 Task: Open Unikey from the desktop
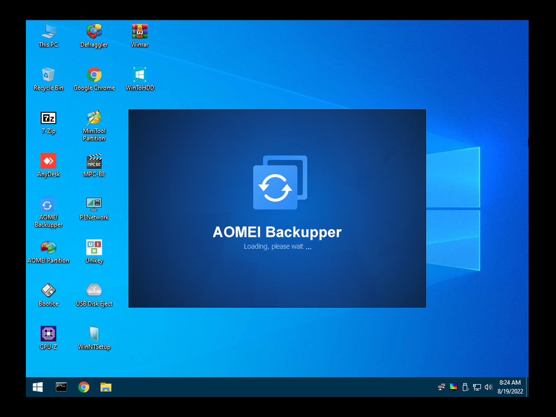[x=94, y=252]
